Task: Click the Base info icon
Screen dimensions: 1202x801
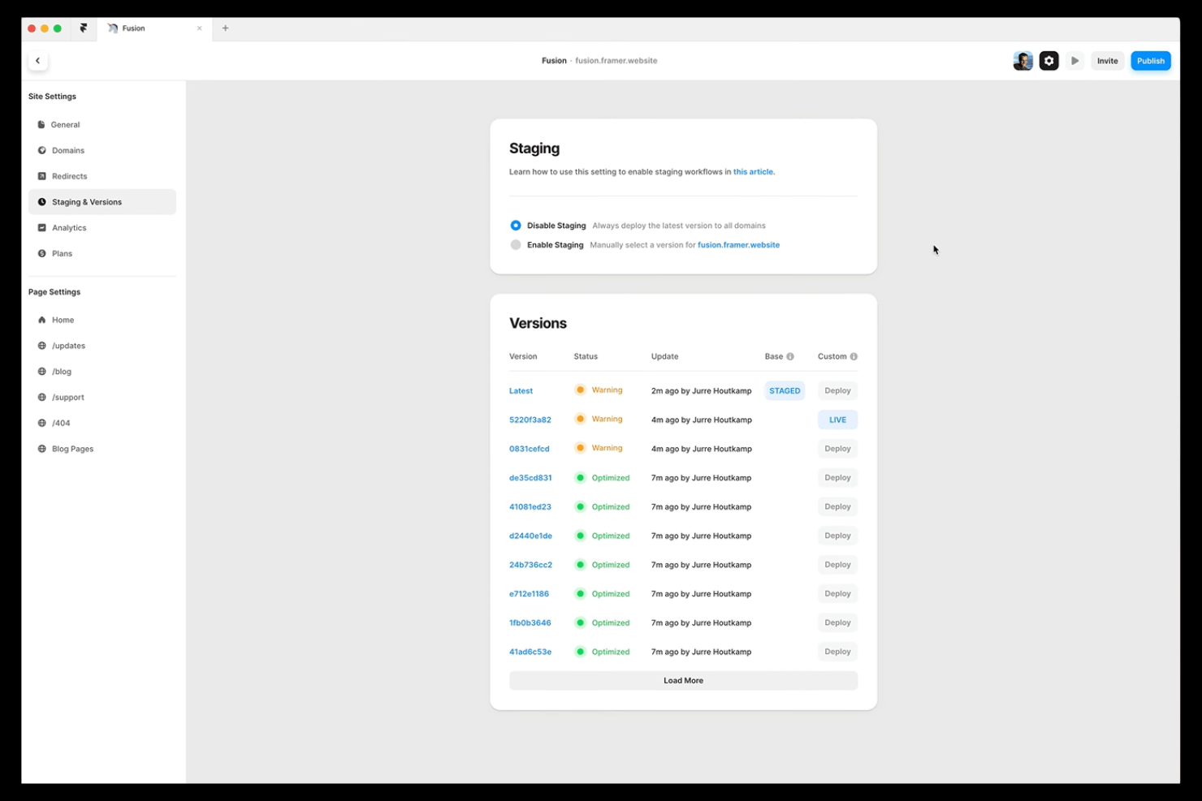Action: coord(790,356)
